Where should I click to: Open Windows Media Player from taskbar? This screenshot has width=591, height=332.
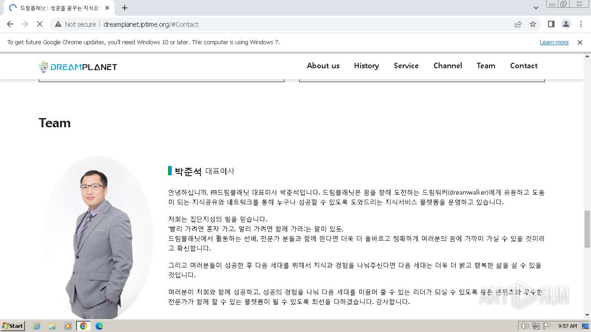68,326
